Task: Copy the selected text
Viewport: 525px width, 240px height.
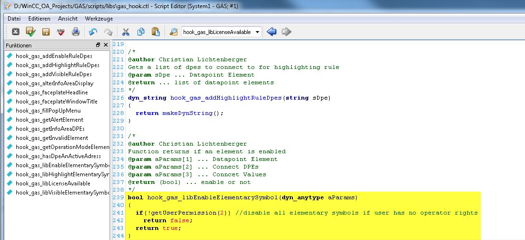Action: click(141, 32)
